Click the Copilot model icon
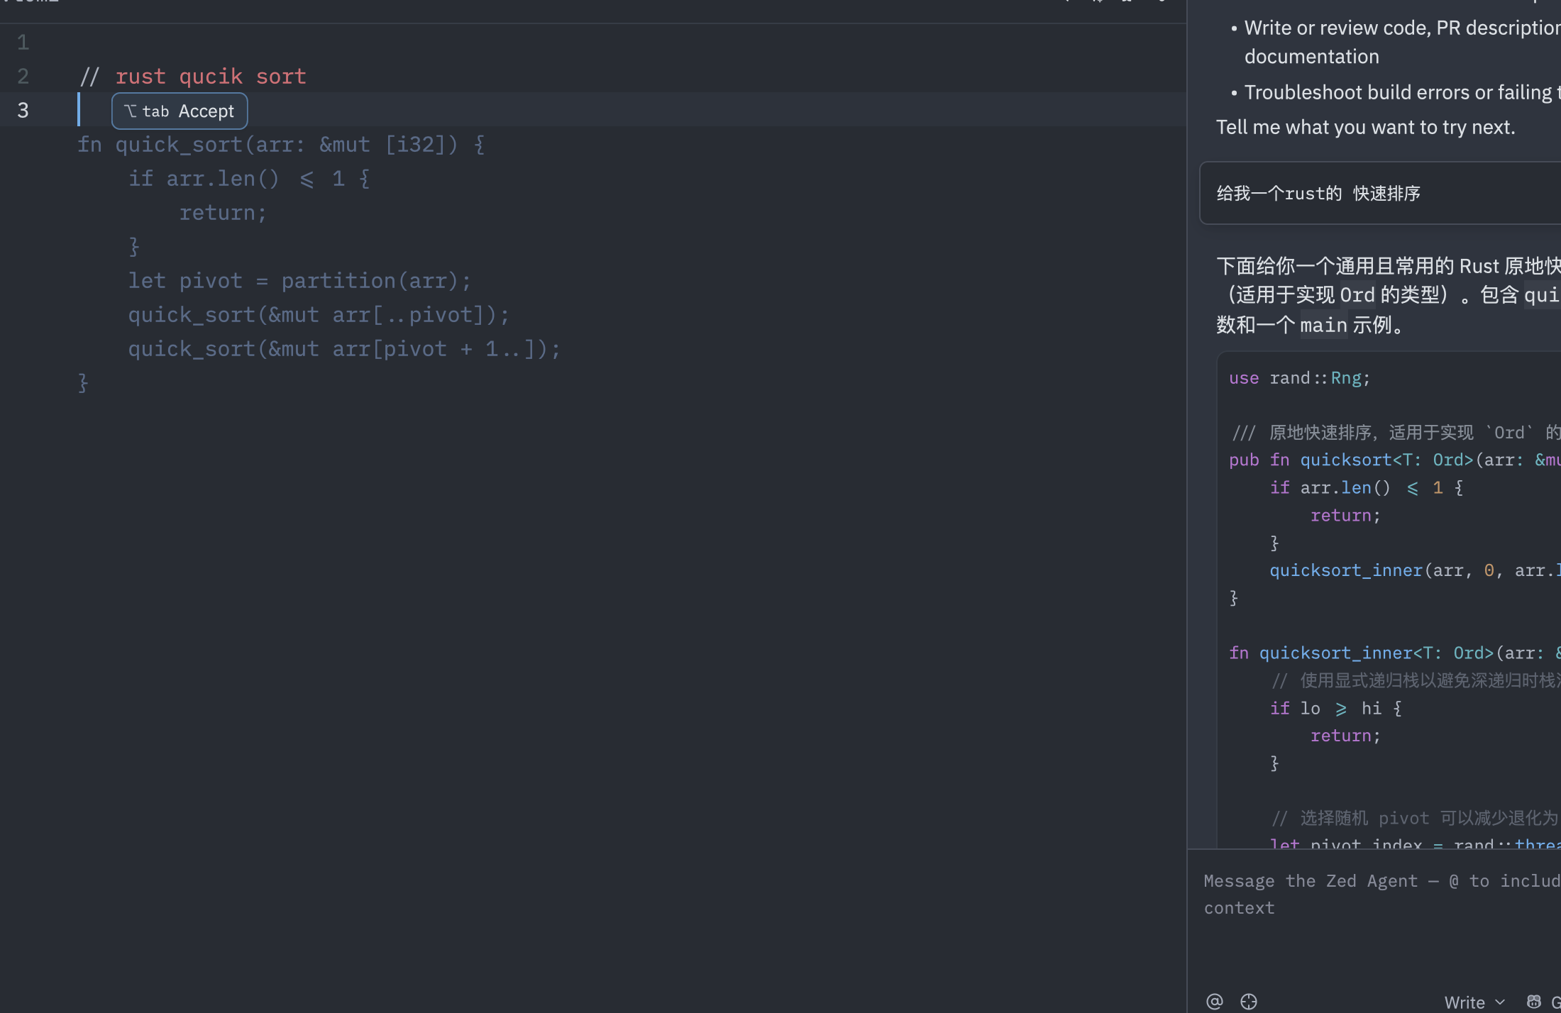Viewport: 1561px width, 1013px height. pyautogui.click(x=1534, y=1001)
